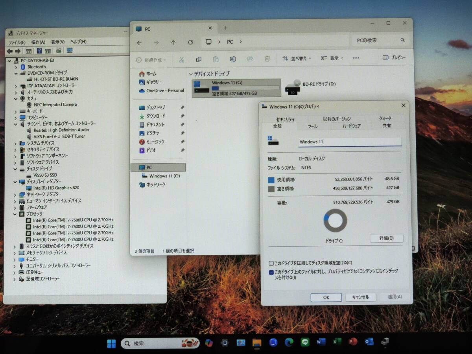472x354 pixels.
Task: Expand the IDE ATA/ATAPI コントローラー node
Action: [x=16, y=86]
